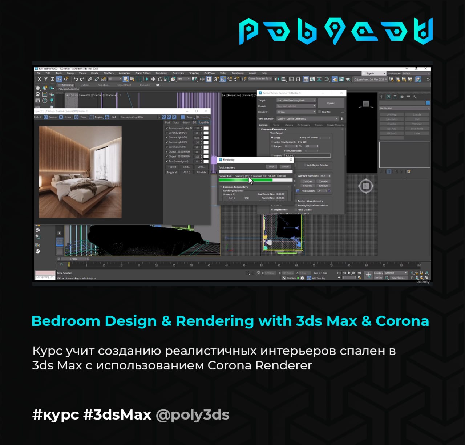Click Cancel in the Rendering dialog
Image resolution: width=465 pixels, height=445 pixels.
click(285, 166)
